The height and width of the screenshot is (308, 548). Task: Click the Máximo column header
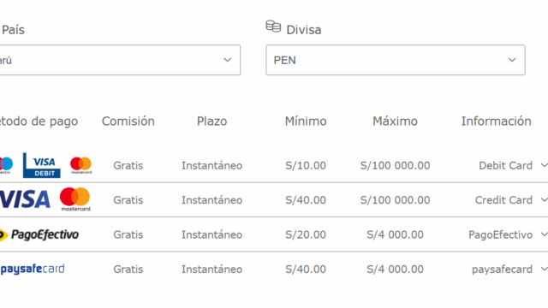pyautogui.click(x=395, y=121)
